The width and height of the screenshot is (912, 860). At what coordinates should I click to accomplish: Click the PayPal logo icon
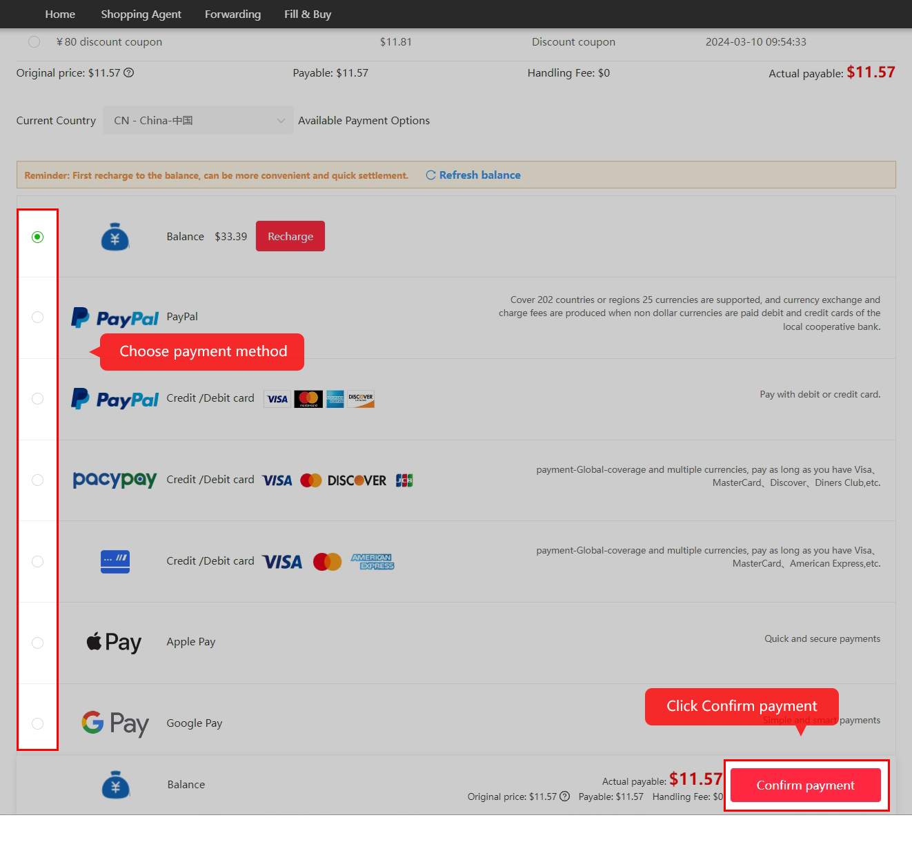point(115,317)
